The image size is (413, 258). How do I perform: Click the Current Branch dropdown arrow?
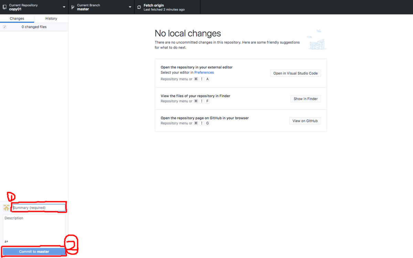130,7
